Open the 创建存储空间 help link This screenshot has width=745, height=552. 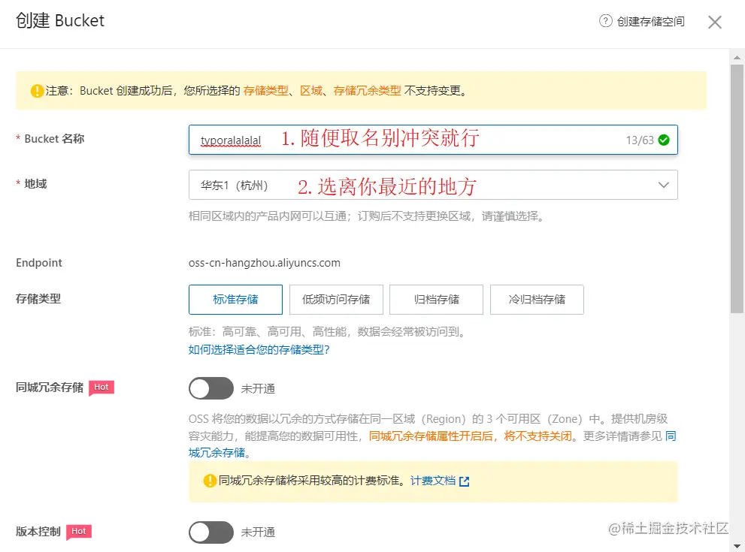coord(650,21)
